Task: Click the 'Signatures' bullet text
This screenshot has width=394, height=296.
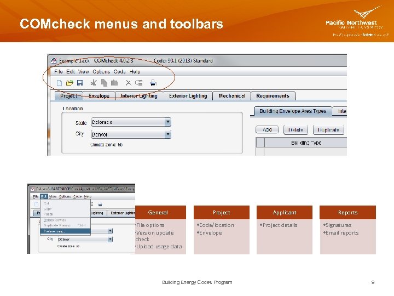Action: coord(339,225)
